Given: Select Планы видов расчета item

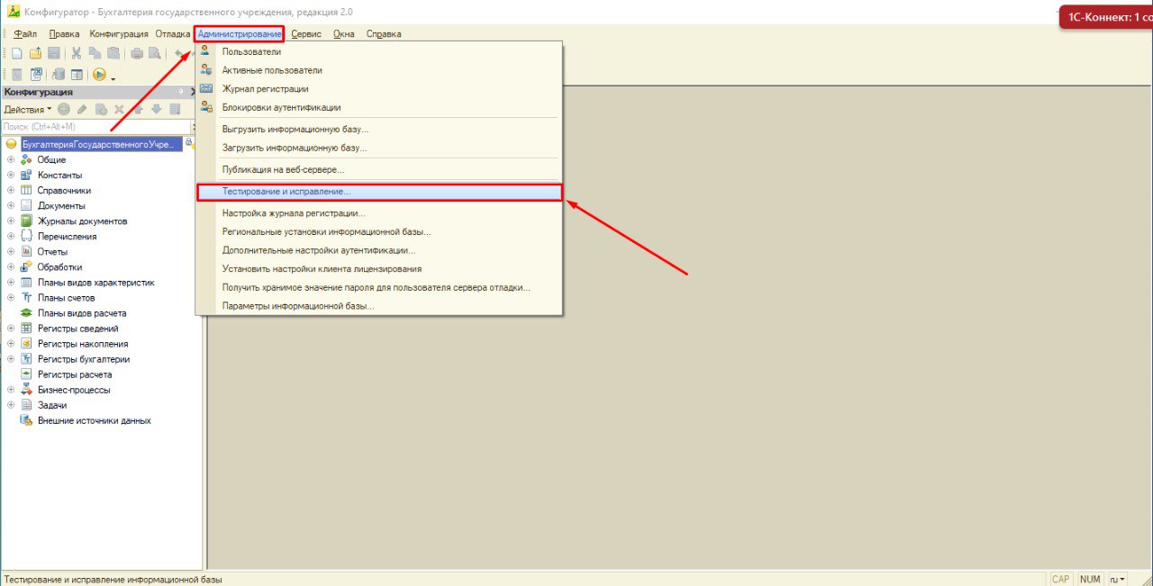Looking at the screenshot, I should [82, 313].
